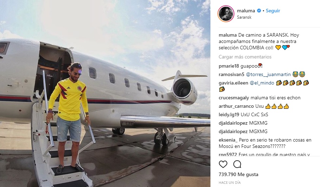Open maluma's profile picture avatar
This screenshot has width=322, height=187.
[226, 14]
